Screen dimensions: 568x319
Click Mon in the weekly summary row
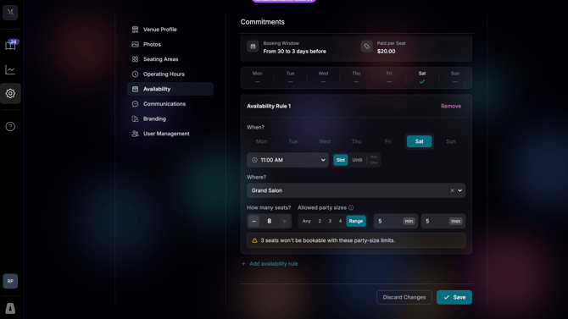(257, 77)
